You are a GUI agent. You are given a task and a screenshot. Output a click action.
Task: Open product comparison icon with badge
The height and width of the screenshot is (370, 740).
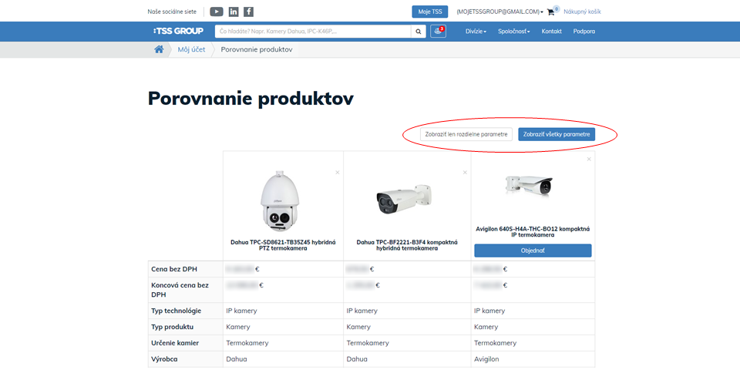(438, 32)
